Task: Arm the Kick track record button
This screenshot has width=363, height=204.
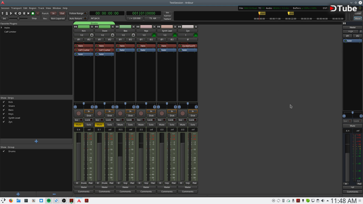Action: pyautogui.click(x=78, y=113)
